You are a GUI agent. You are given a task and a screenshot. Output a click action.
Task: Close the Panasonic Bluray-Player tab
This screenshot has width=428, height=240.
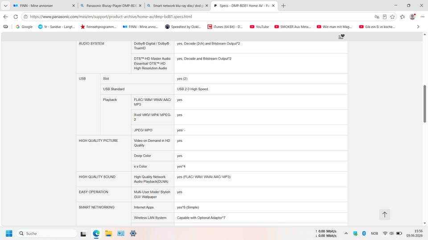pos(140,5)
